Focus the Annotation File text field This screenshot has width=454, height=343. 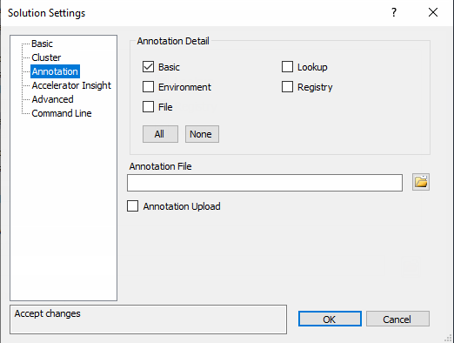[x=264, y=183]
